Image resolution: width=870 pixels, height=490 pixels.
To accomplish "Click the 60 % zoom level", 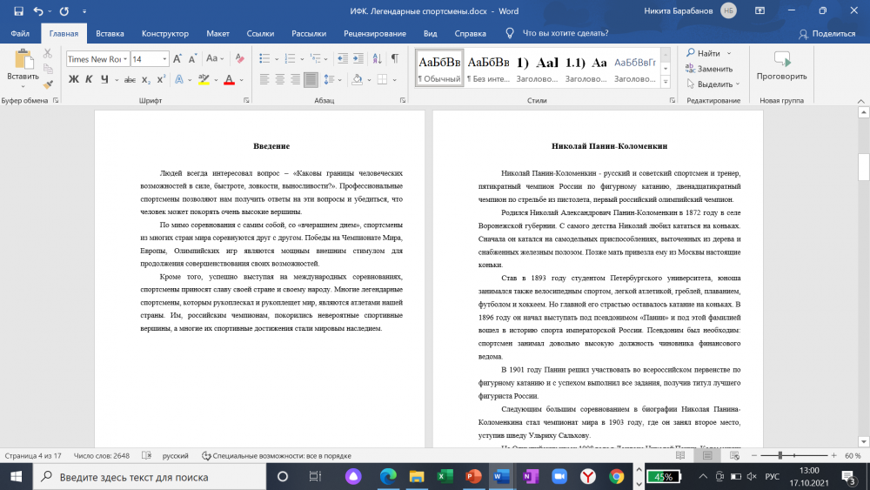I will pyautogui.click(x=853, y=455).
